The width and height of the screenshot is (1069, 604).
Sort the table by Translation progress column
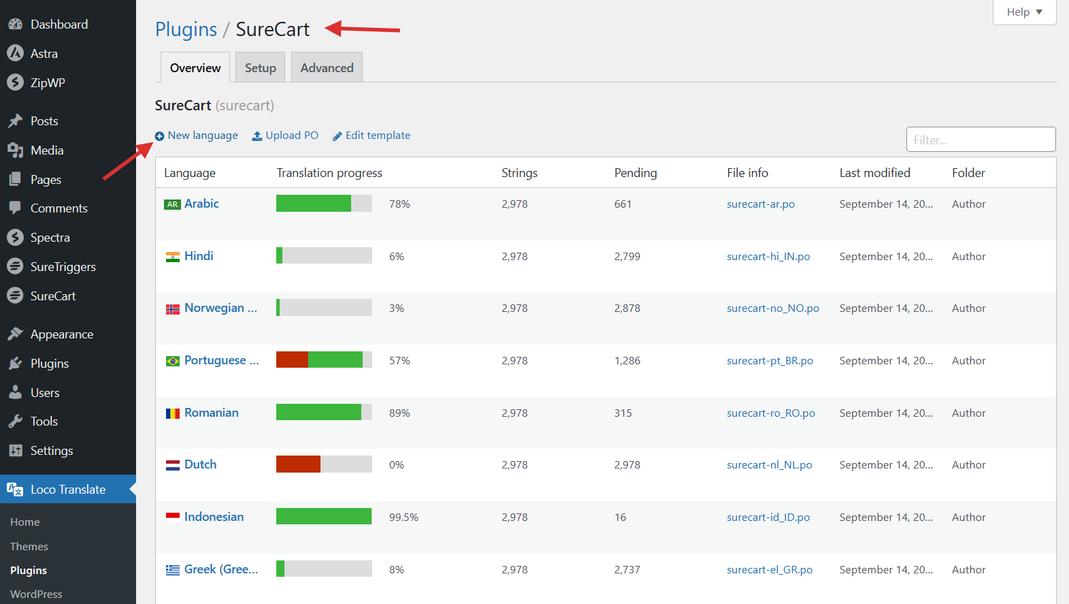pos(329,173)
